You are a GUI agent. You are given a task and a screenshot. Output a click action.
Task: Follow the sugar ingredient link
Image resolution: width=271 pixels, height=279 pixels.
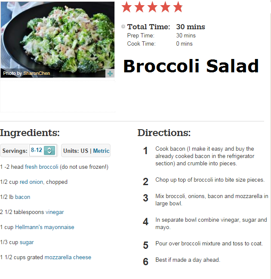coord(27,242)
